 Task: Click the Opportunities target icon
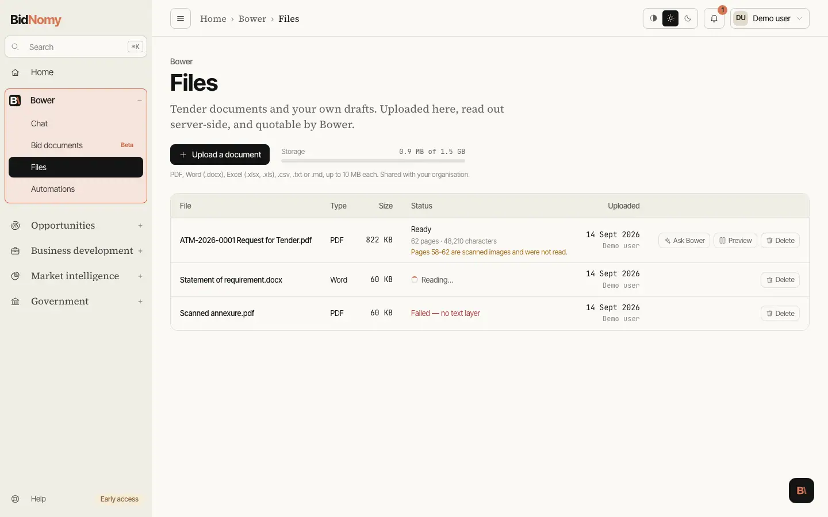(16, 226)
